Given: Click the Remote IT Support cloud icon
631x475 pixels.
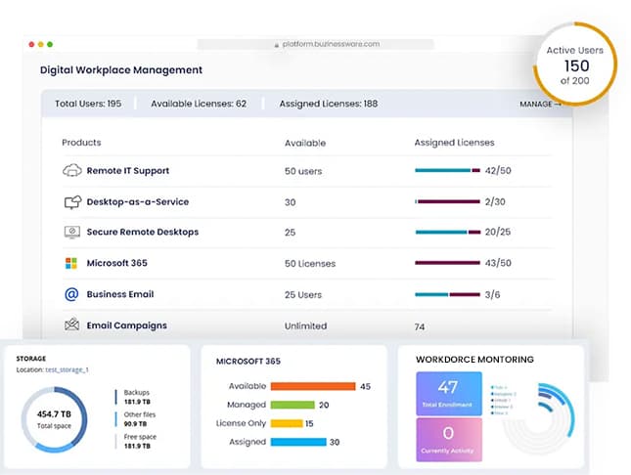Looking at the screenshot, I should pyautogui.click(x=71, y=171).
